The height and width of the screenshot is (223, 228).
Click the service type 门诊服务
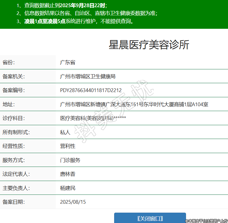70,160
